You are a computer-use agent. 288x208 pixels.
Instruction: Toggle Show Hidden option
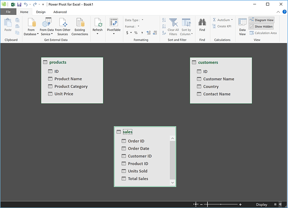pos(261,26)
